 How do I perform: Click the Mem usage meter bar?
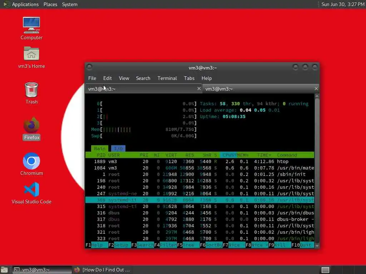[144, 130]
